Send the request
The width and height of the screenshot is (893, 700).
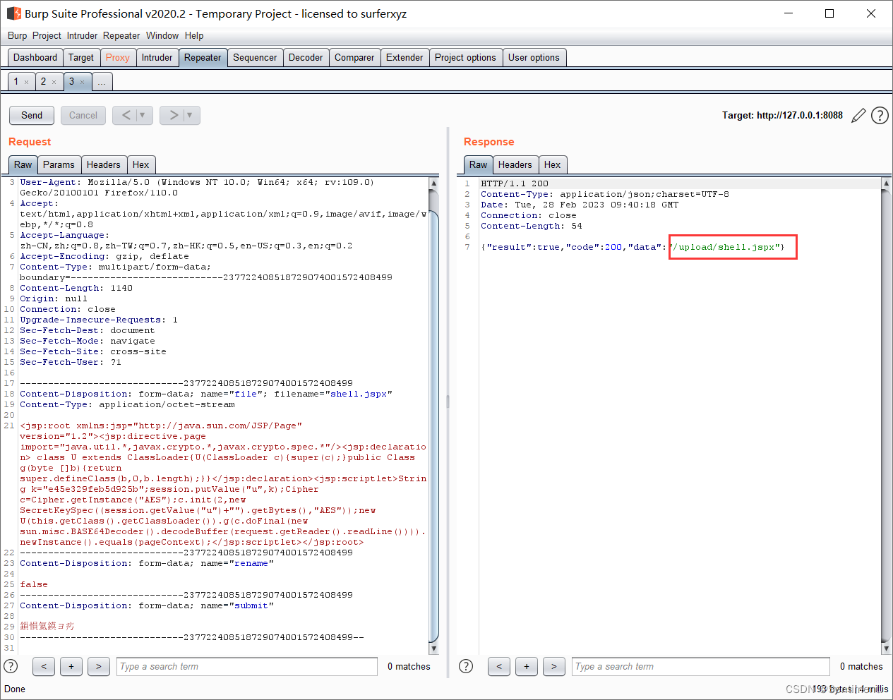[32, 115]
